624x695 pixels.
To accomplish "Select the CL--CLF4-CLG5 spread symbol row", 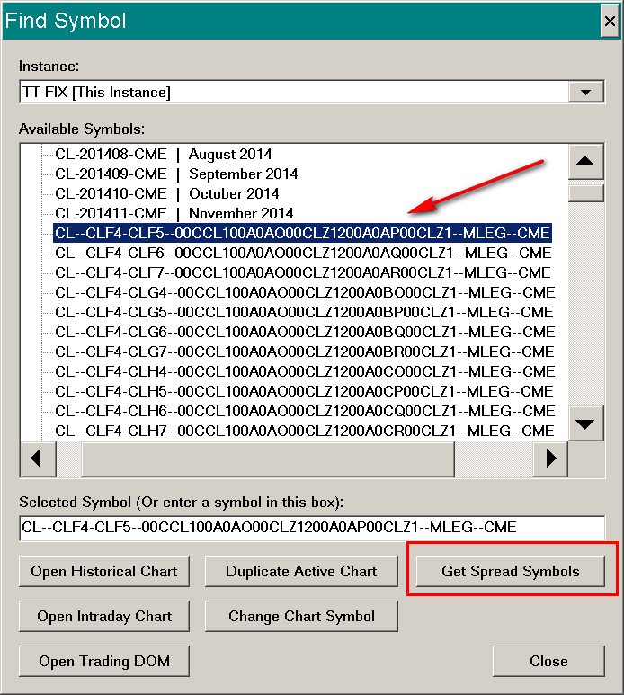I will tap(304, 312).
